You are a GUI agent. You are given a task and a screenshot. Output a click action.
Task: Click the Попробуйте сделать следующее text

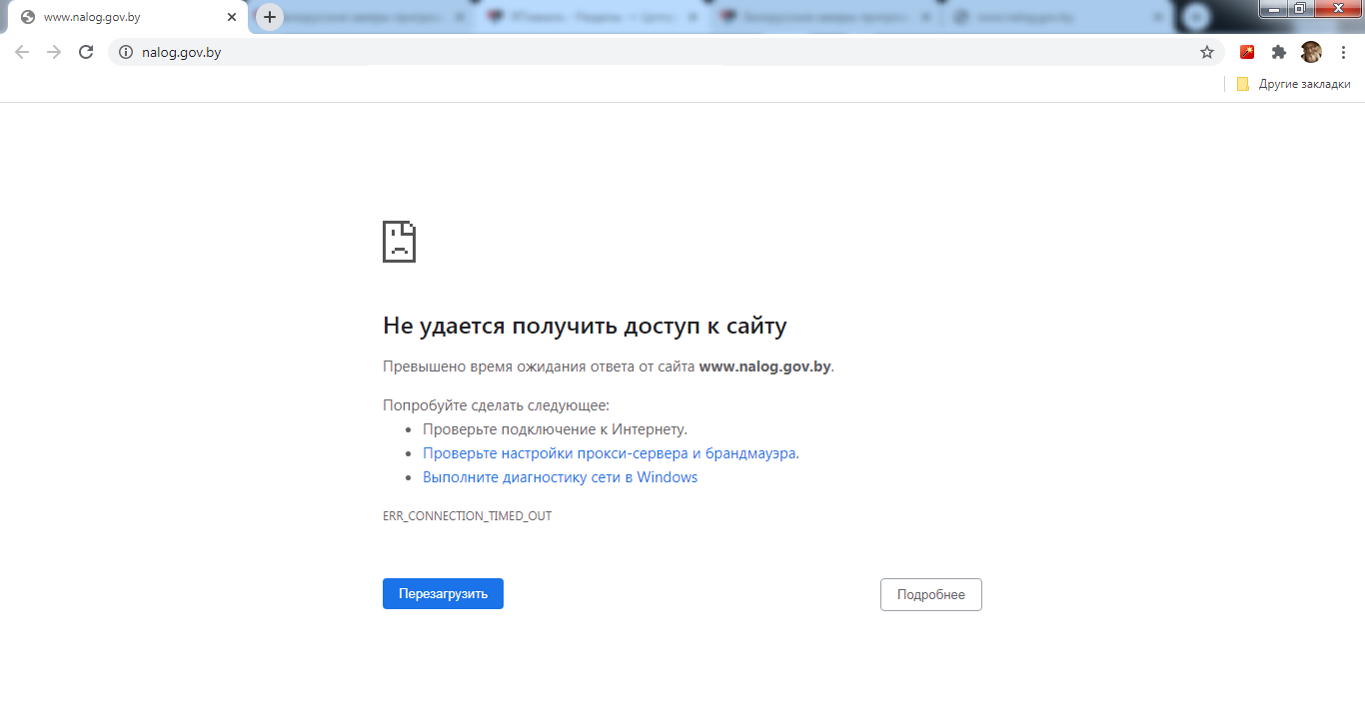point(496,404)
